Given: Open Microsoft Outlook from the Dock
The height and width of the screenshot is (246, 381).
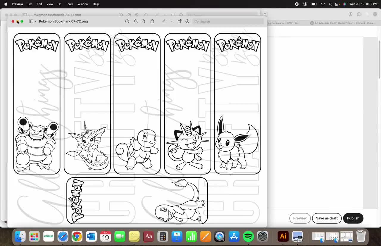Looking at the screenshot, I should coord(91,236).
